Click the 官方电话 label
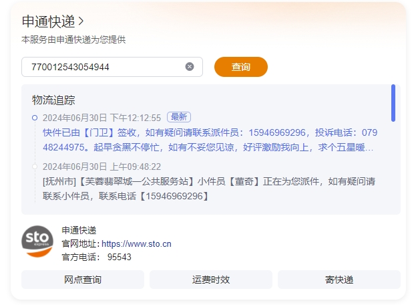 81,257
